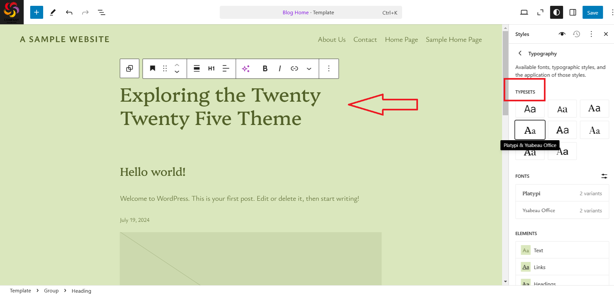614x294 pixels.
Task: Click the Group breadcrumb at bottom
Action: point(51,290)
